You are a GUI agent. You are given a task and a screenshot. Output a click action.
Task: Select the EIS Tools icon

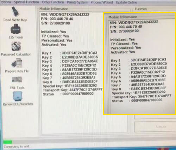pyautogui.click(x=15, y=29)
